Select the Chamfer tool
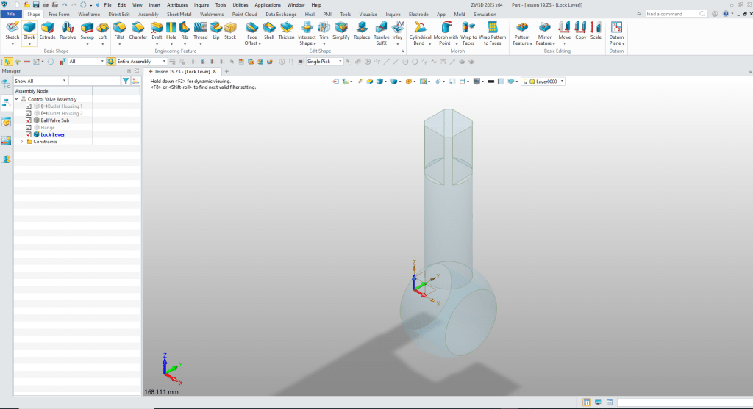 point(138,29)
